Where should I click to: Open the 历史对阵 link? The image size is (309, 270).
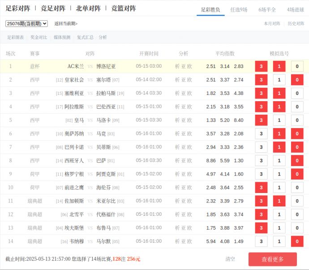pyautogui.click(x=296, y=24)
